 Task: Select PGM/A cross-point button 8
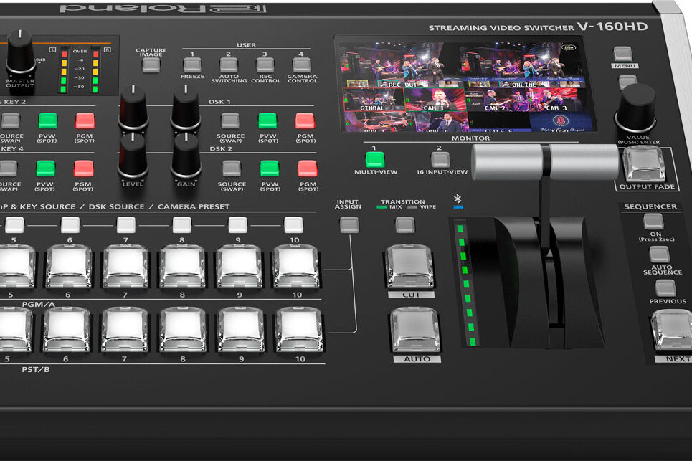tap(183, 267)
